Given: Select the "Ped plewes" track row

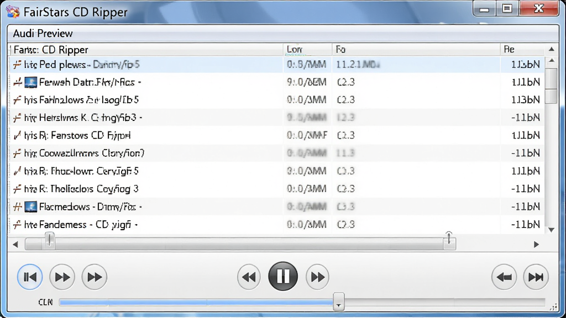Looking at the screenshot, I should [x=276, y=65].
